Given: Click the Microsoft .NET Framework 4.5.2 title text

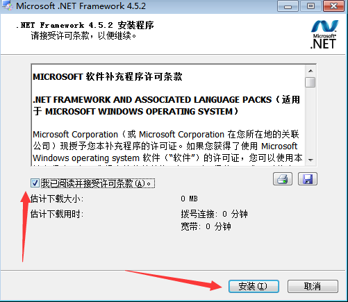Looking at the screenshot, I should coord(81,6).
